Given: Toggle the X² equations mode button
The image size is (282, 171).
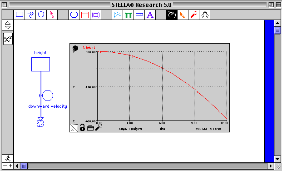Looking at the screenshot, I should (8, 39).
